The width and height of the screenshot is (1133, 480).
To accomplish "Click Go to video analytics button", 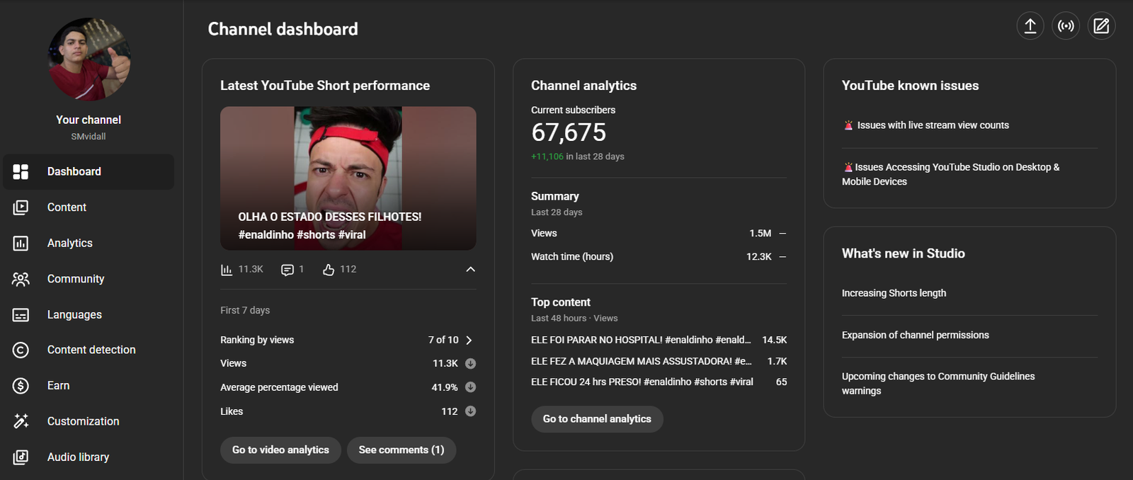I will (x=280, y=450).
